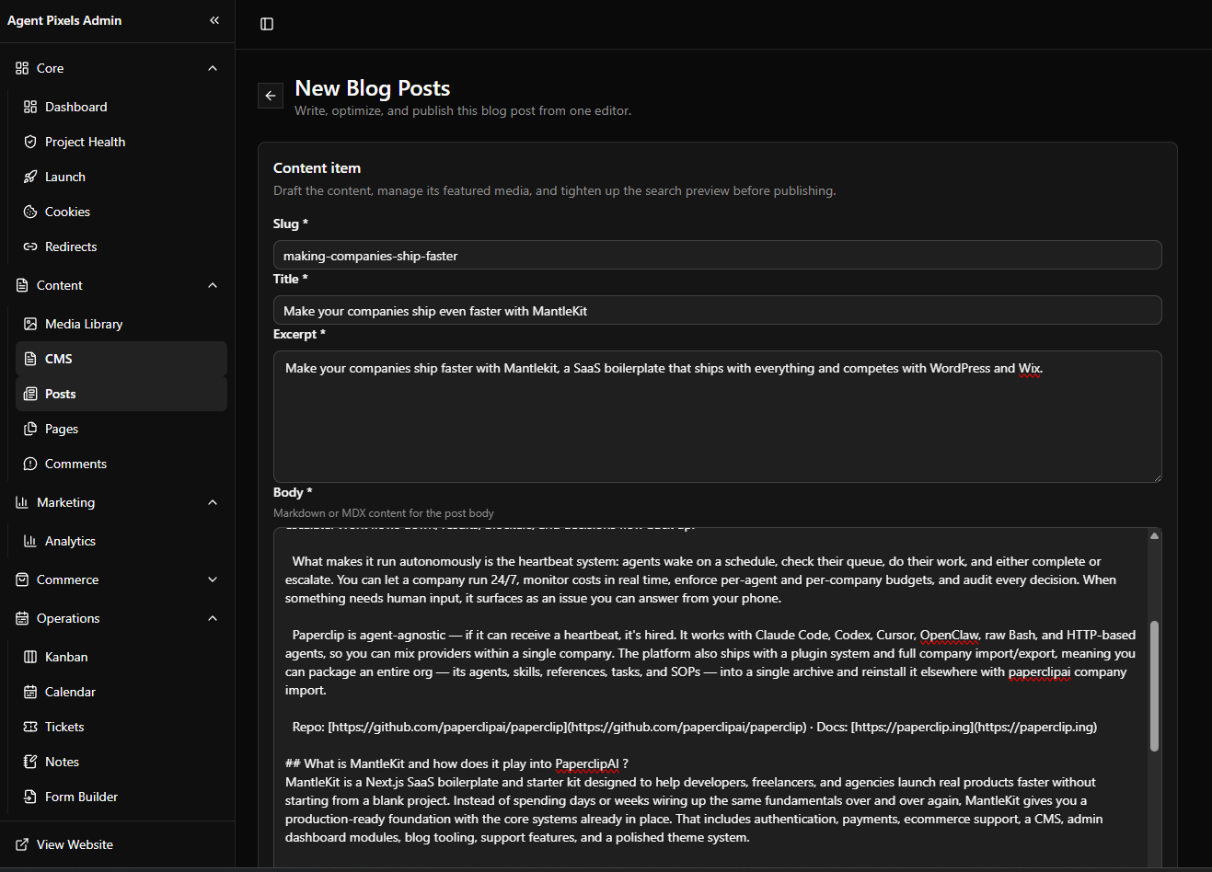
Task: Open Comments in the sidebar
Action: [121, 464]
